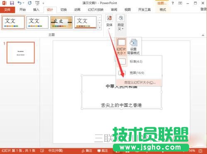Image resolution: width=207 pixels, height=154 pixels.
Task: Apply the fourth theme with orange underline
Action: tap(85, 22)
